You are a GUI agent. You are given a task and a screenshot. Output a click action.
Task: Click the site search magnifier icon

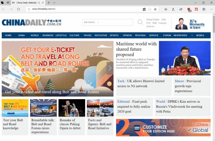pyautogui.click(x=140, y=22)
